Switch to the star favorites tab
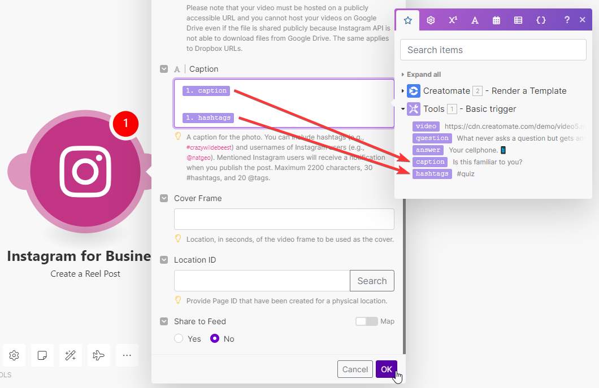This screenshot has width=599, height=388. [x=407, y=20]
